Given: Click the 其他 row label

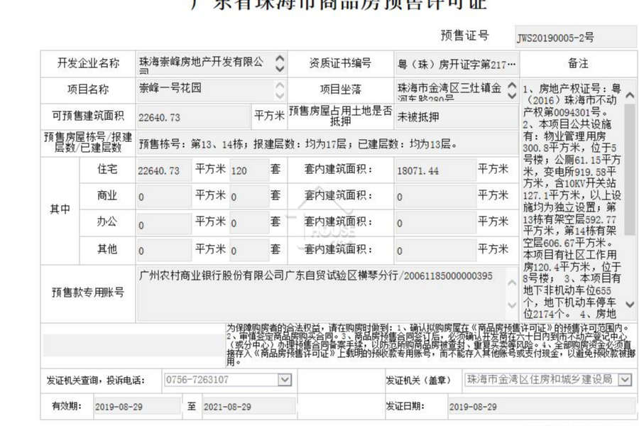Looking at the screenshot, I should coord(107,248).
